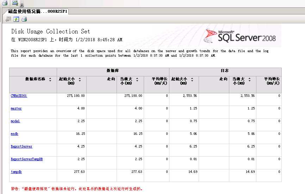Viewport: 305px width, 194px height.
Task: Click model database current size 2.25
Action: 138,121
